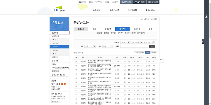The width and height of the screenshot is (211, 105).
Task: Filter by 영구임대 sub-category link
Action: coord(113,33)
